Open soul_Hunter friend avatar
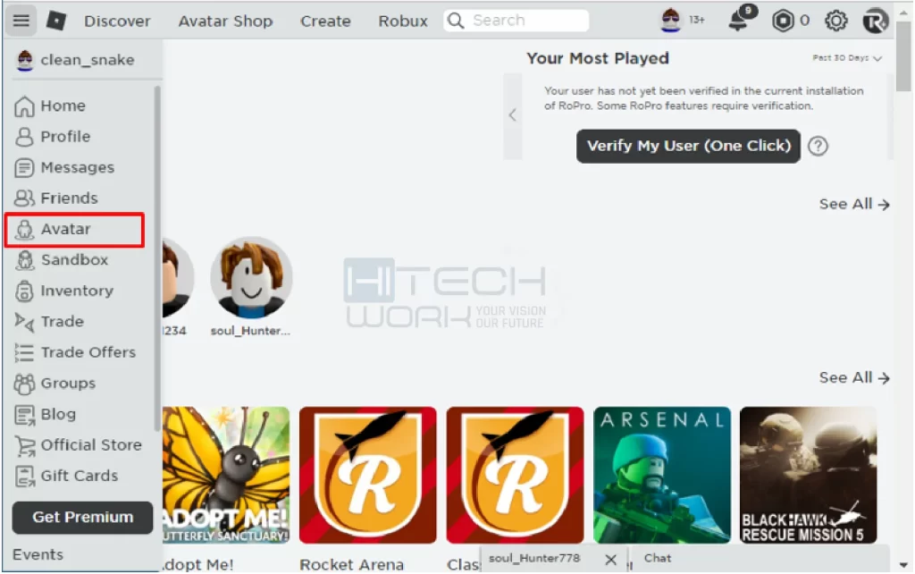The height and width of the screenshot is (574, 915). point(251,278)
